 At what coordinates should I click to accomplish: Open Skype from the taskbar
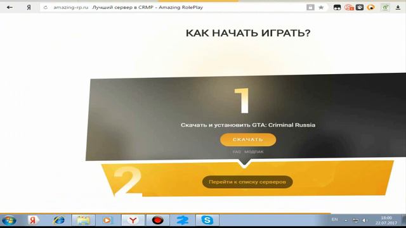pyautogui.click(x=207, y=220)
